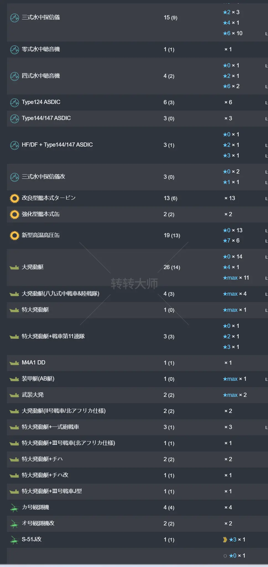Click ★max × 2 entry of 武装大発
Screen dimensions: 268x567
tap(235, 395)
